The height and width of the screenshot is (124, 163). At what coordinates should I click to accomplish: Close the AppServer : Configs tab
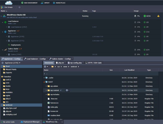click(x=22, y=58)
